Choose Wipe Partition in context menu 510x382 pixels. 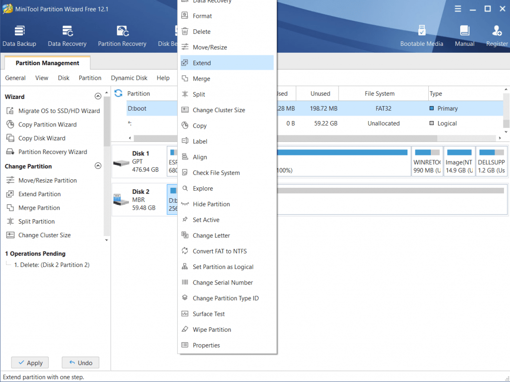pos(227,329)
